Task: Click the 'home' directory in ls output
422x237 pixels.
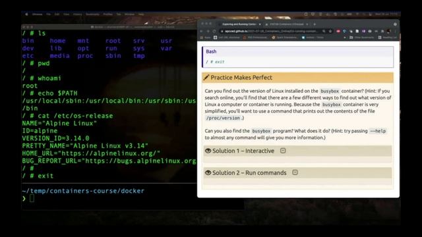Action: point(57,41)
